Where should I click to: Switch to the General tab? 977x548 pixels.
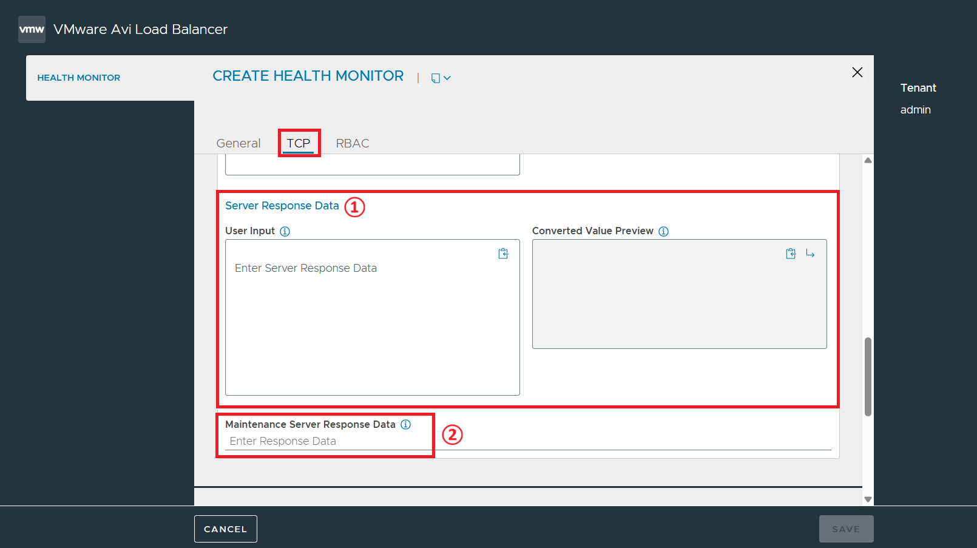point(238,143)
